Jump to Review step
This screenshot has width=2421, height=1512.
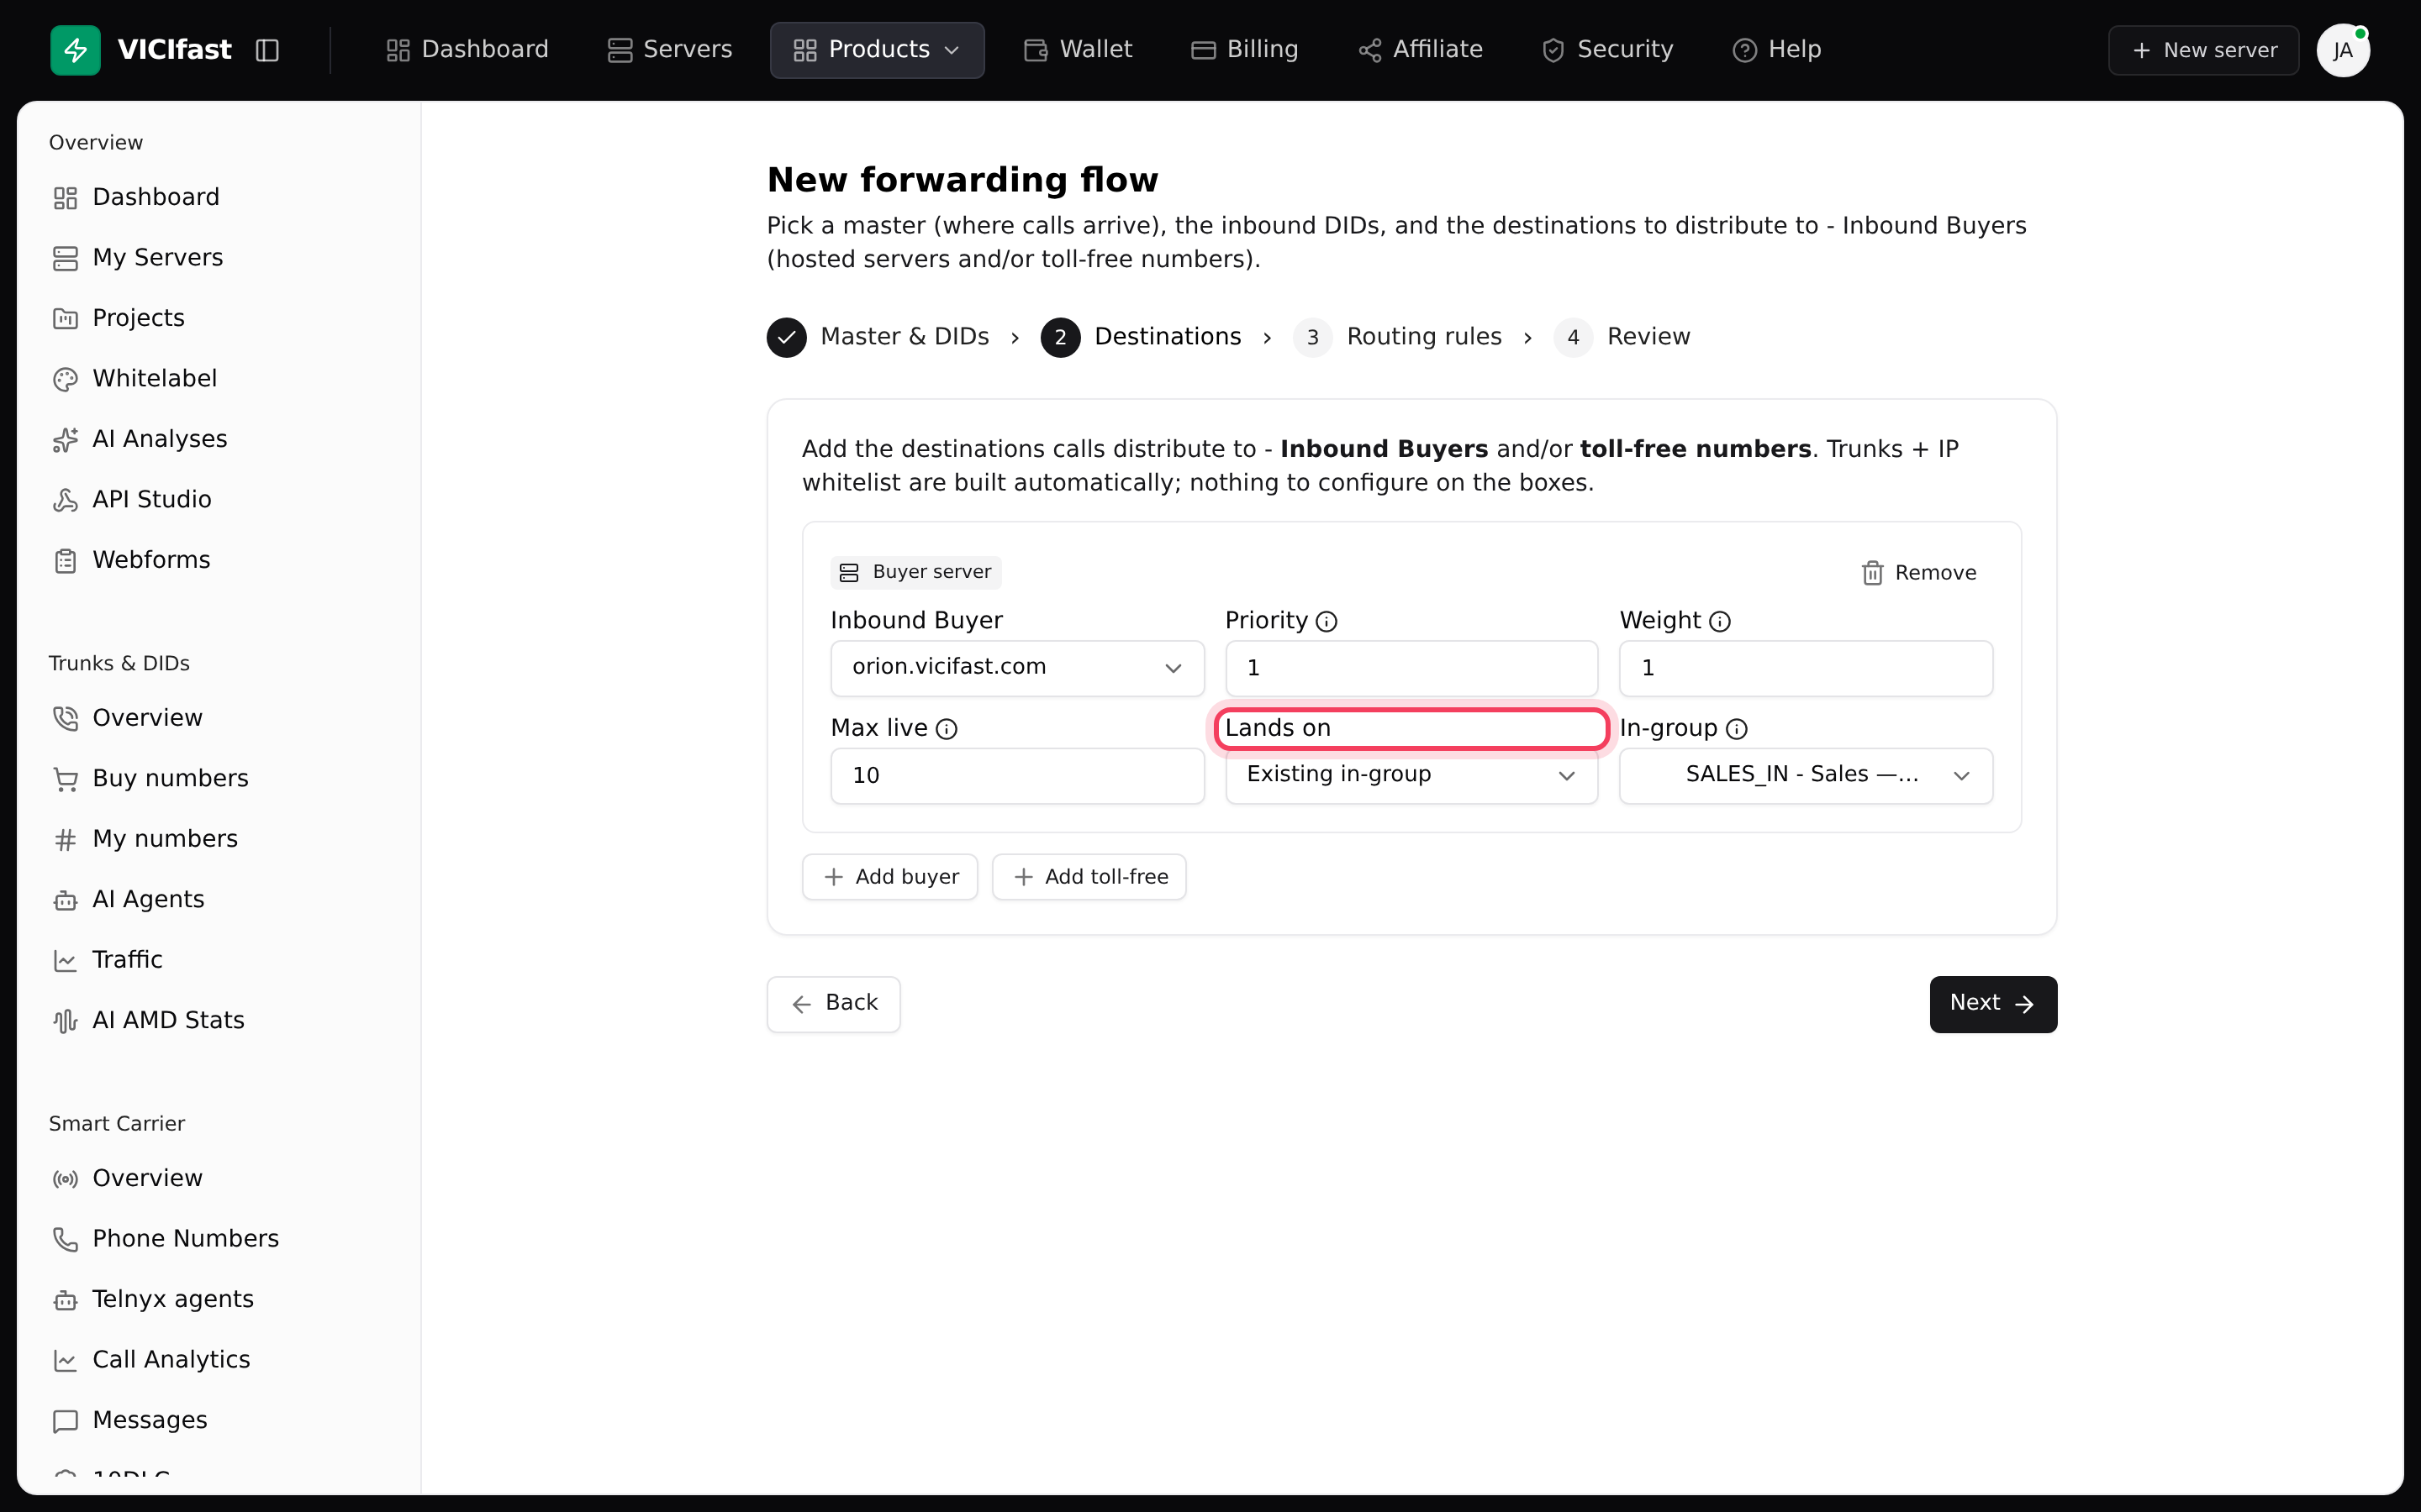point(1622,337)
